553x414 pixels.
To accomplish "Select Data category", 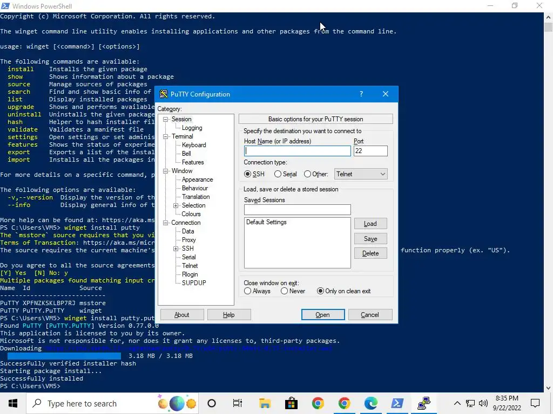I will coord(187,231).
